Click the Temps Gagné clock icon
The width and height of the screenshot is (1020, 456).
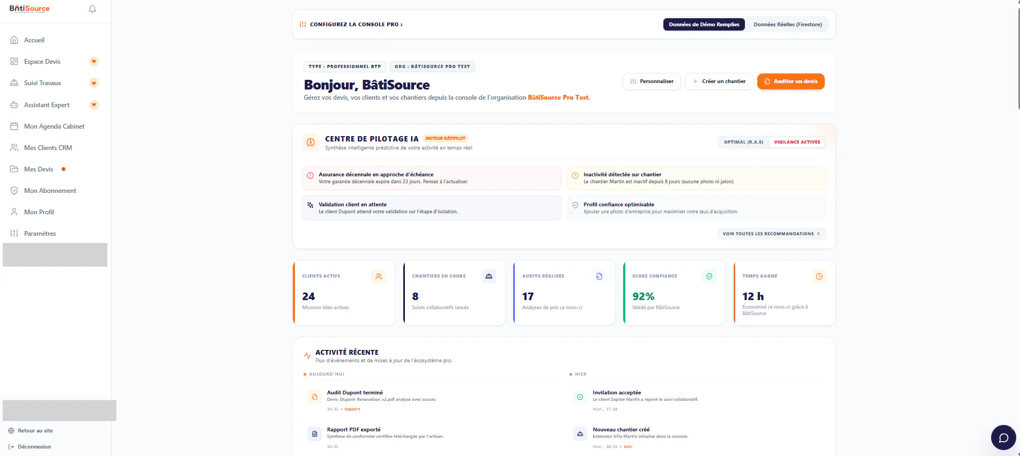(819, 276)
